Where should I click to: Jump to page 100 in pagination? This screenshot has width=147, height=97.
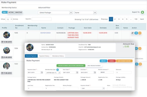136,19
